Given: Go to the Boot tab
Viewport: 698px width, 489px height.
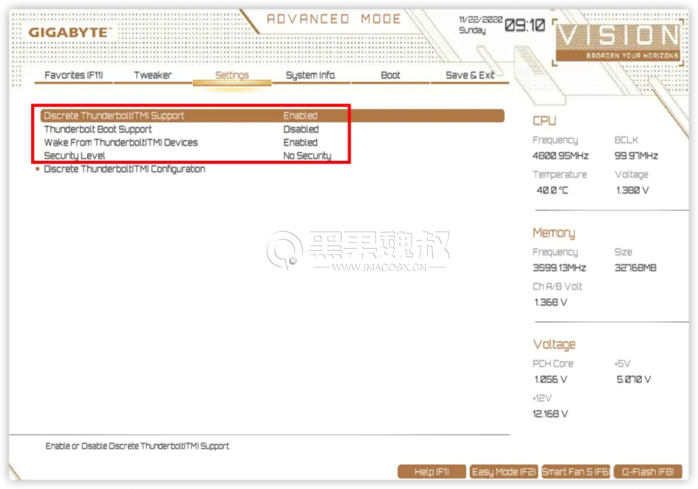Looking at the screenshot, I should pyautogui.click(x=390, y=75).
